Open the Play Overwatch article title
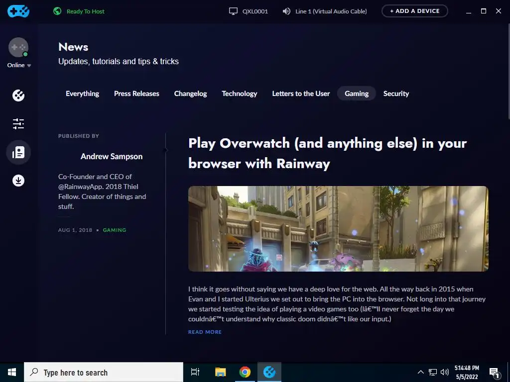The width and height of the screenshot is (510, 382). [x=328, y=153]
